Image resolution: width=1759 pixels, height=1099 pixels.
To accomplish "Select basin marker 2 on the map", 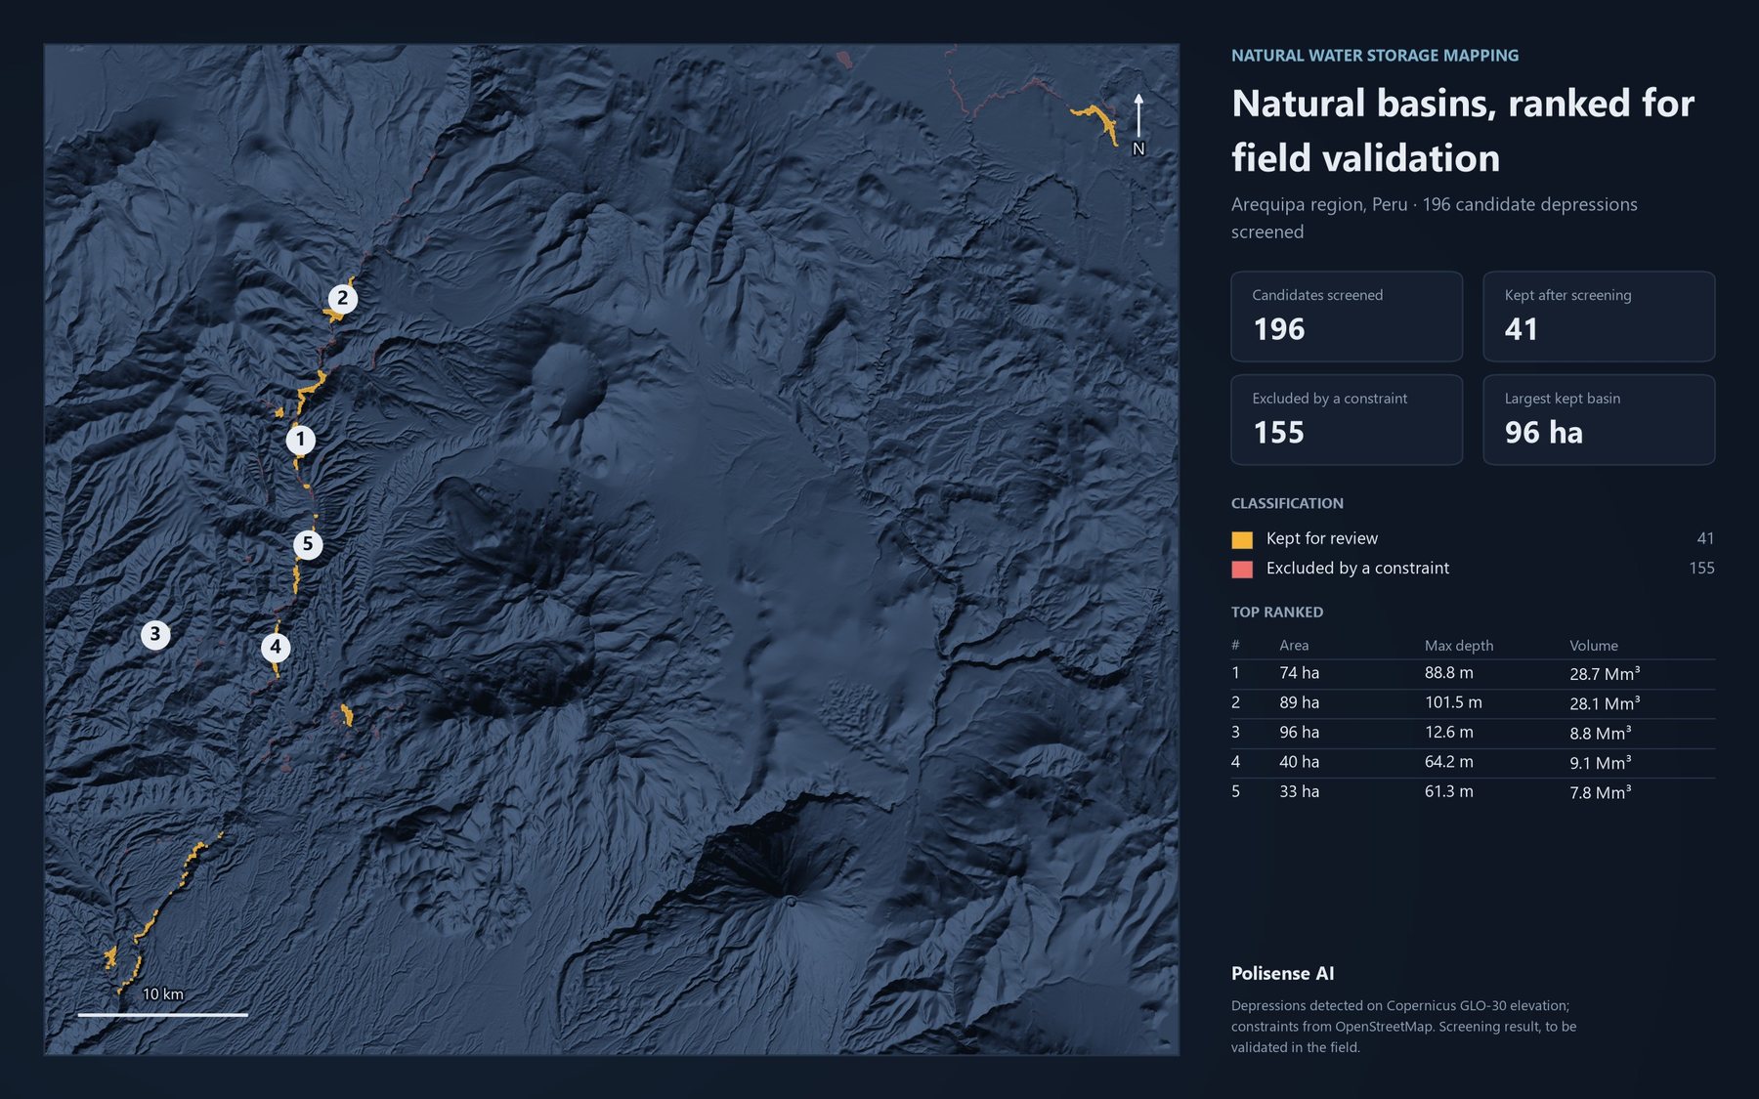I will coord(342,298).
